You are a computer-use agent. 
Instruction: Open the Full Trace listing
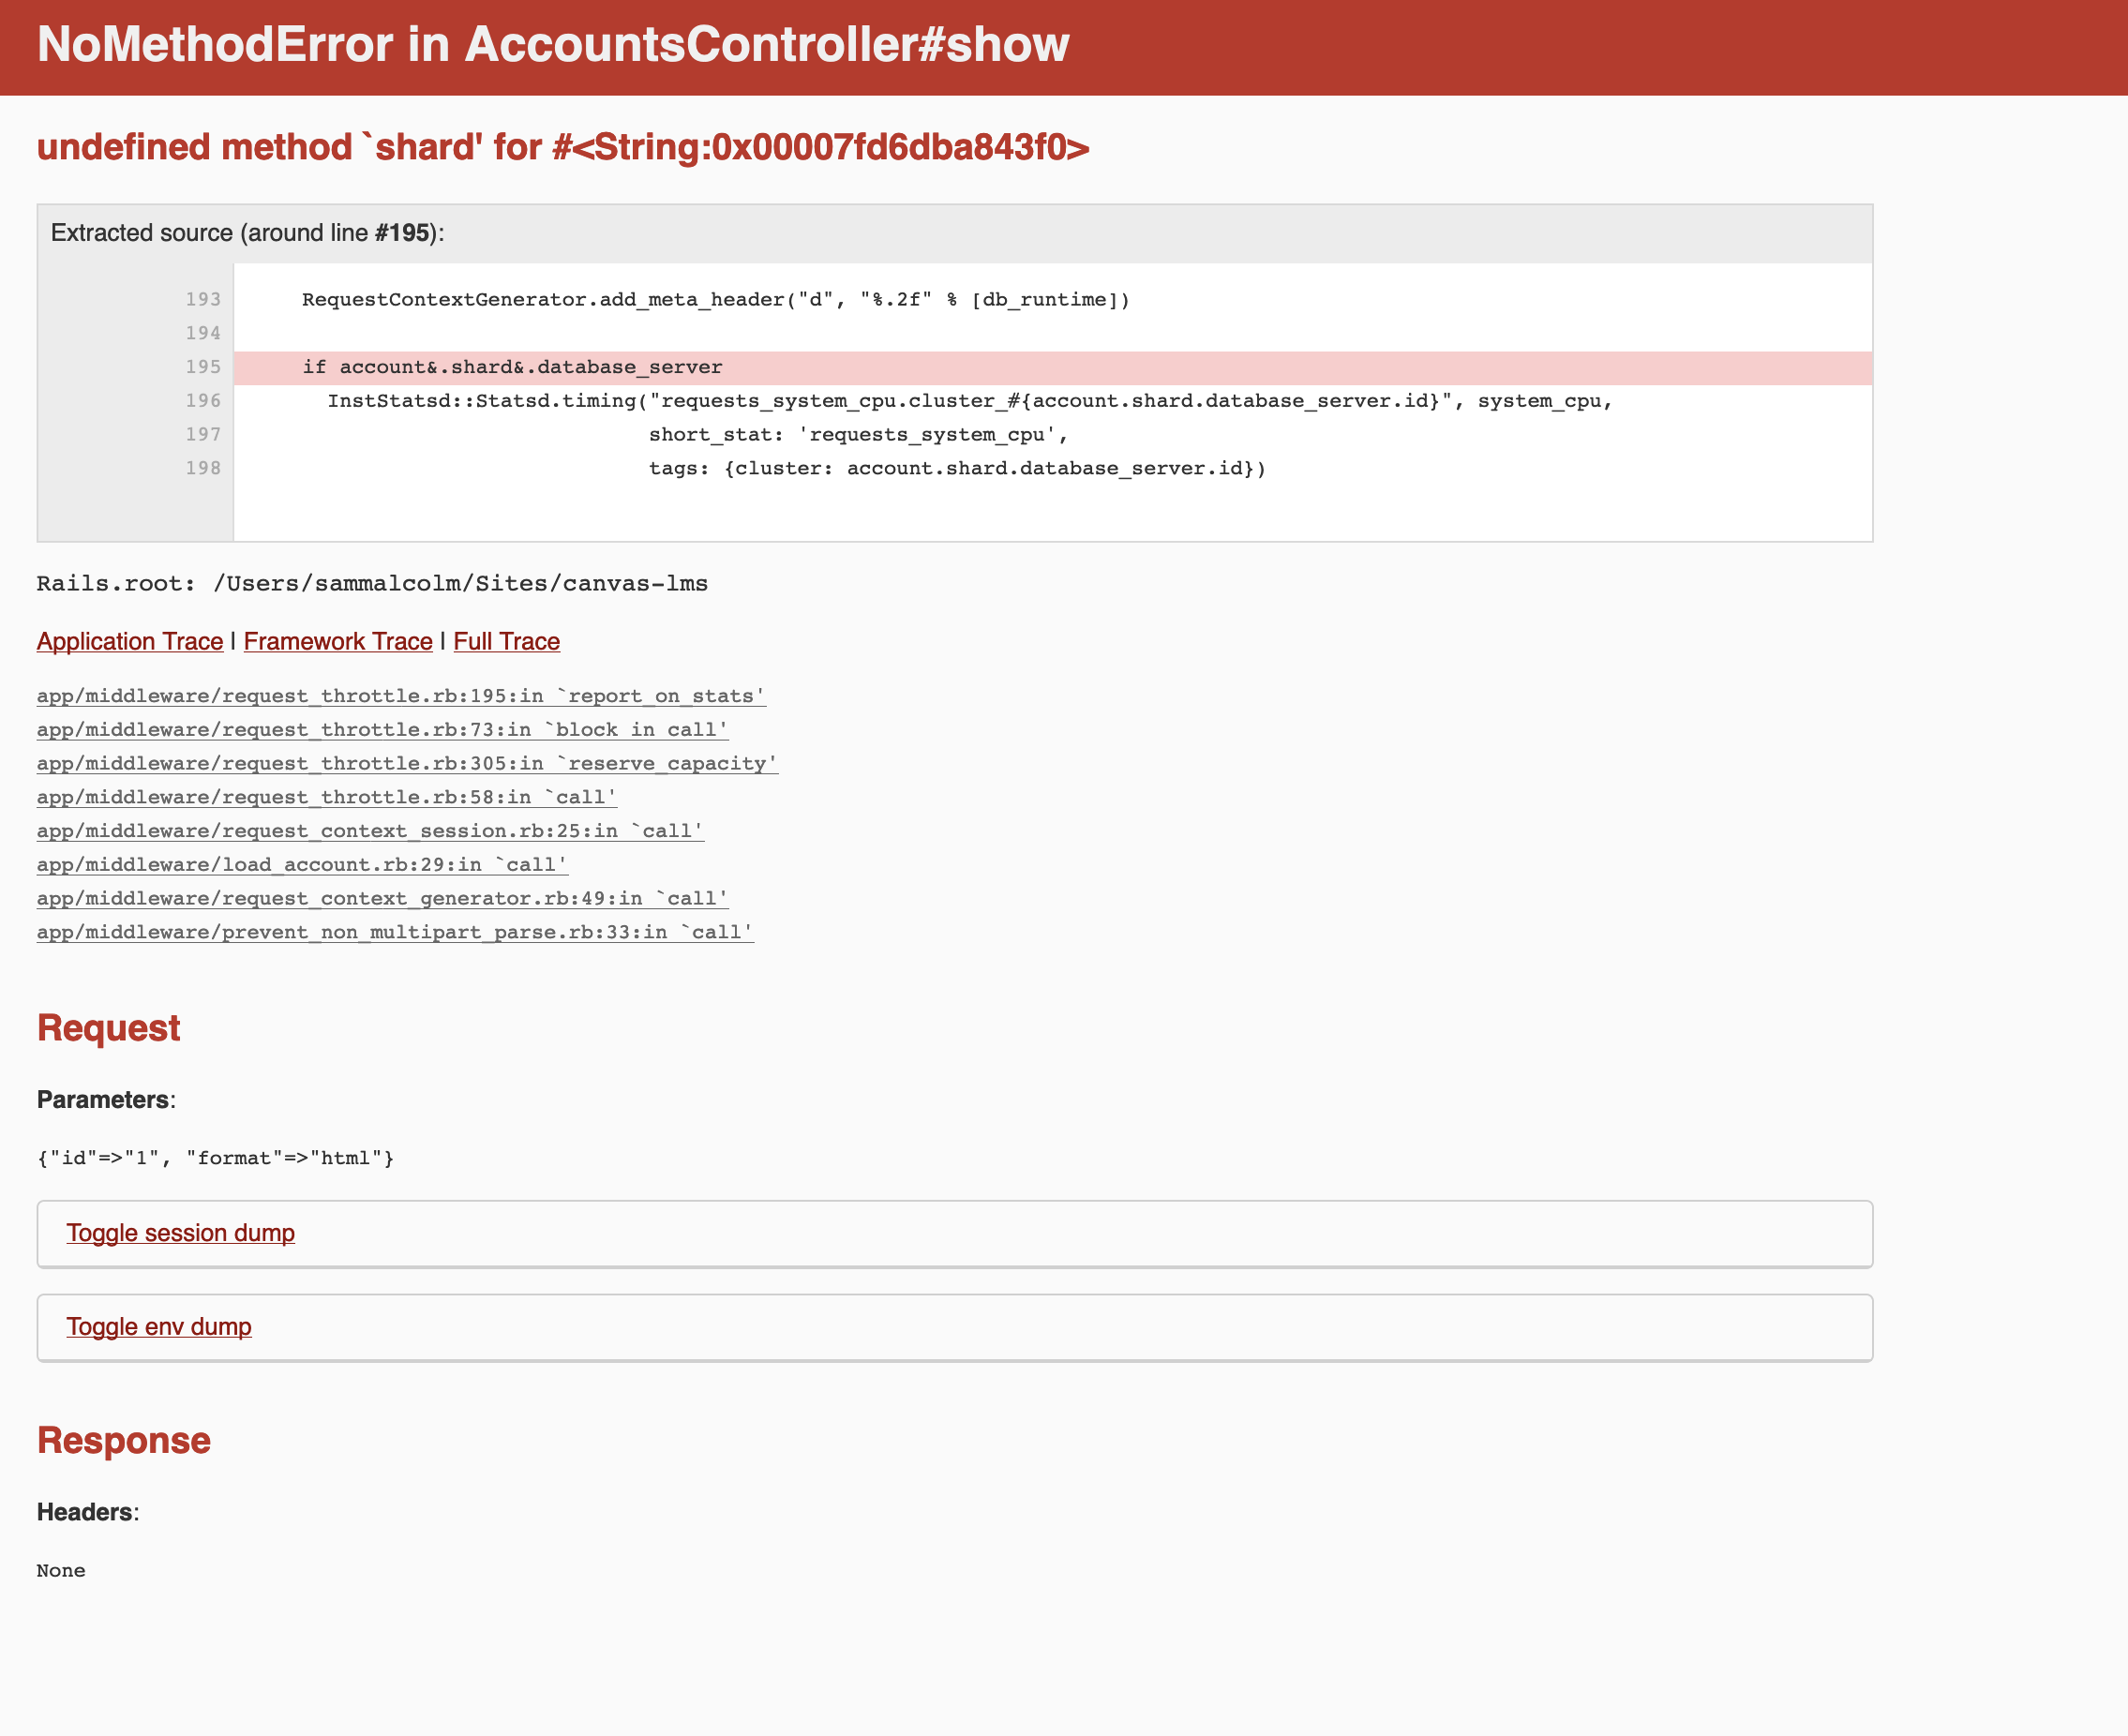pyautogui.click(x=506, y=641)
